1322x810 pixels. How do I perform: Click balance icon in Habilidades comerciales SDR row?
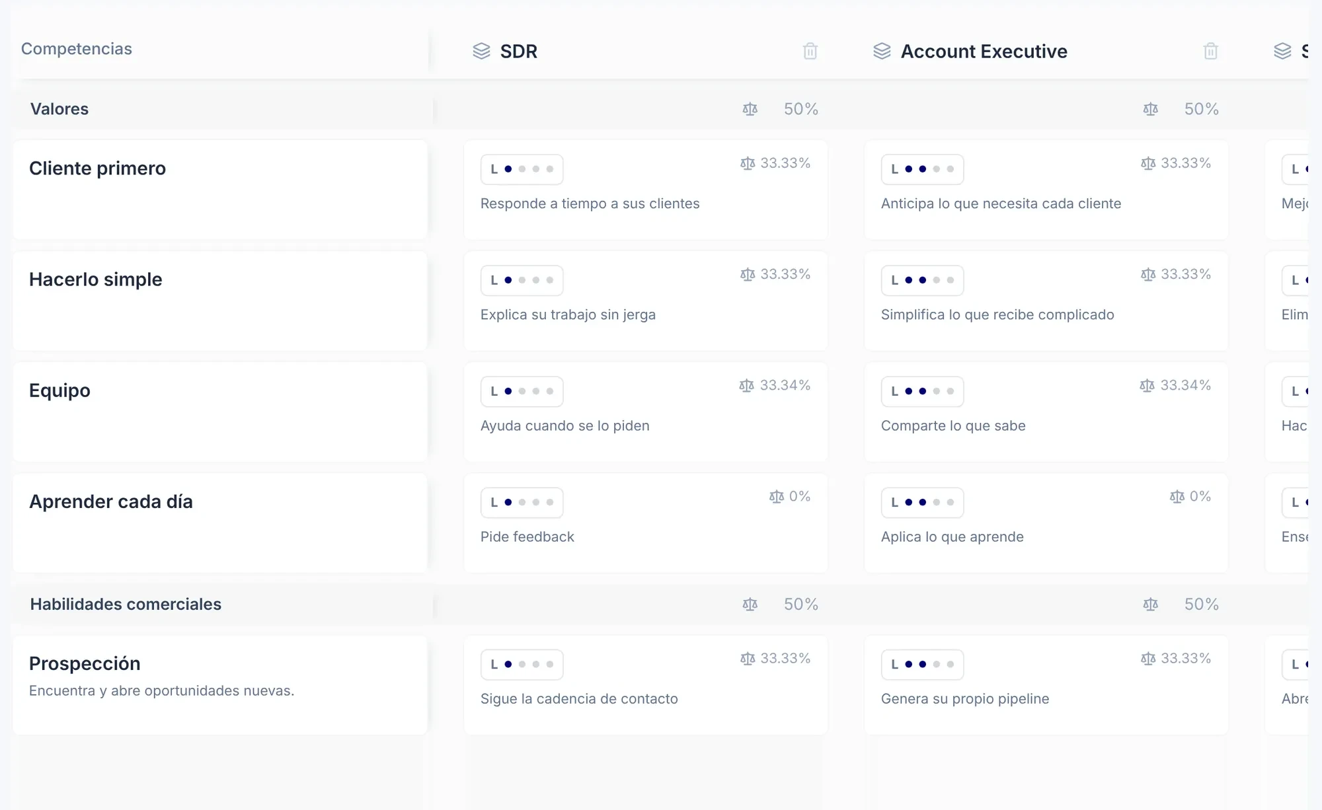pos(750,604)
